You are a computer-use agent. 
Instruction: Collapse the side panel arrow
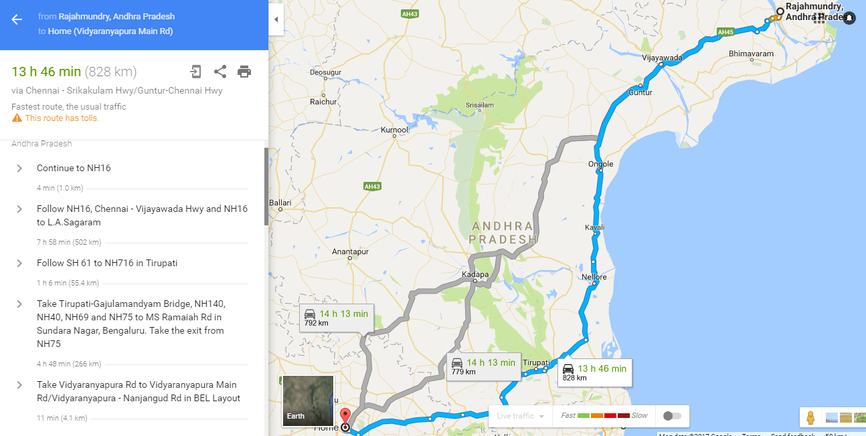pos(276,19)
